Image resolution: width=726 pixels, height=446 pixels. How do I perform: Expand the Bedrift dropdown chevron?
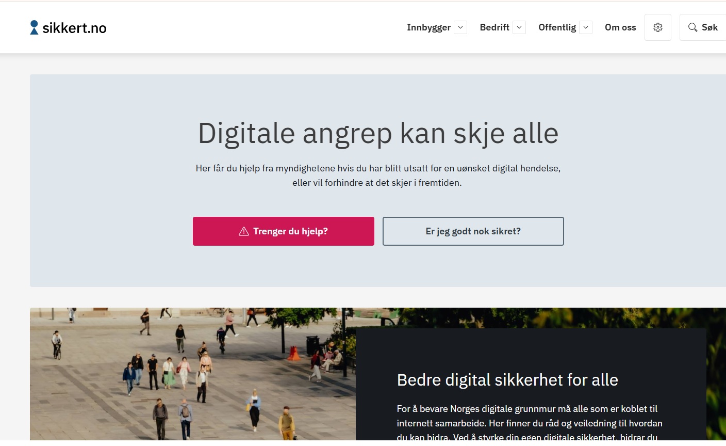[x=519, y=27]
